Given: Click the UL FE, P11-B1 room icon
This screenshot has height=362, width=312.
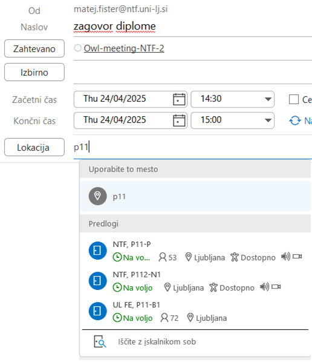Looking at the screenshot, I should (x=98, y=311).
